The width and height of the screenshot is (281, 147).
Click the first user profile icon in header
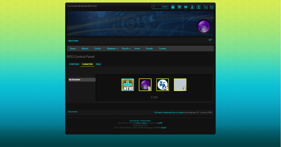coord(192,7)
